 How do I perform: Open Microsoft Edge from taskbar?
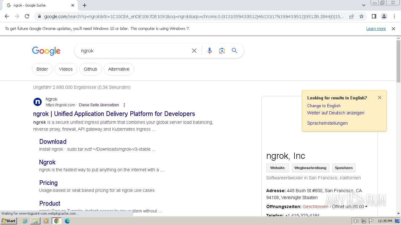[67, 221]
